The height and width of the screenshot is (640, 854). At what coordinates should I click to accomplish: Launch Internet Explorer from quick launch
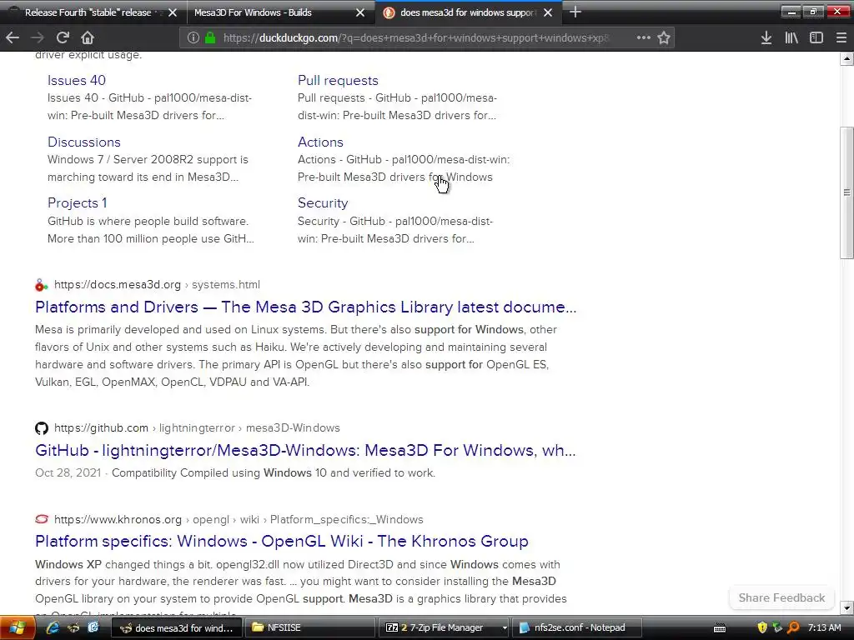tap(53, 627)
